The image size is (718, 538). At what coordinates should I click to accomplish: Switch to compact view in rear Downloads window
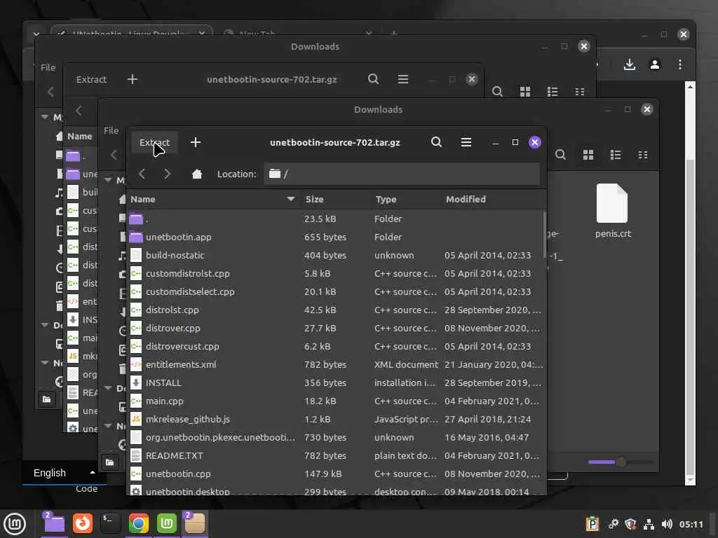(x=580, y=92)
